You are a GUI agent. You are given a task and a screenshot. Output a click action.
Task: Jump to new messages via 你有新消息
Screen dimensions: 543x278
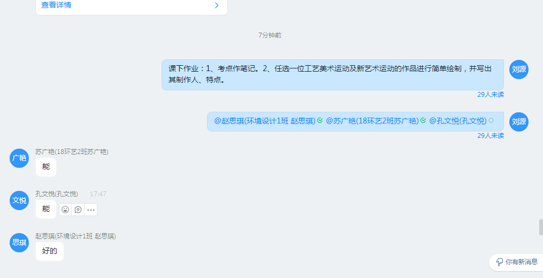pyautogui.click(x=516, y=262)
